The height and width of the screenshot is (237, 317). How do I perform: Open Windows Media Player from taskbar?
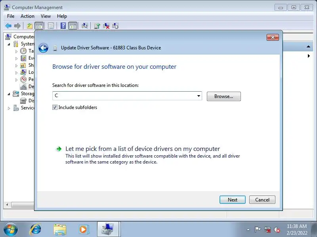84,229
